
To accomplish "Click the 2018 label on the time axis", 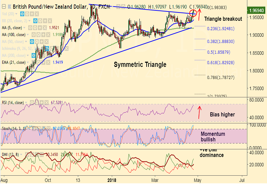I will pyautogui.click(x=112, y=180).
